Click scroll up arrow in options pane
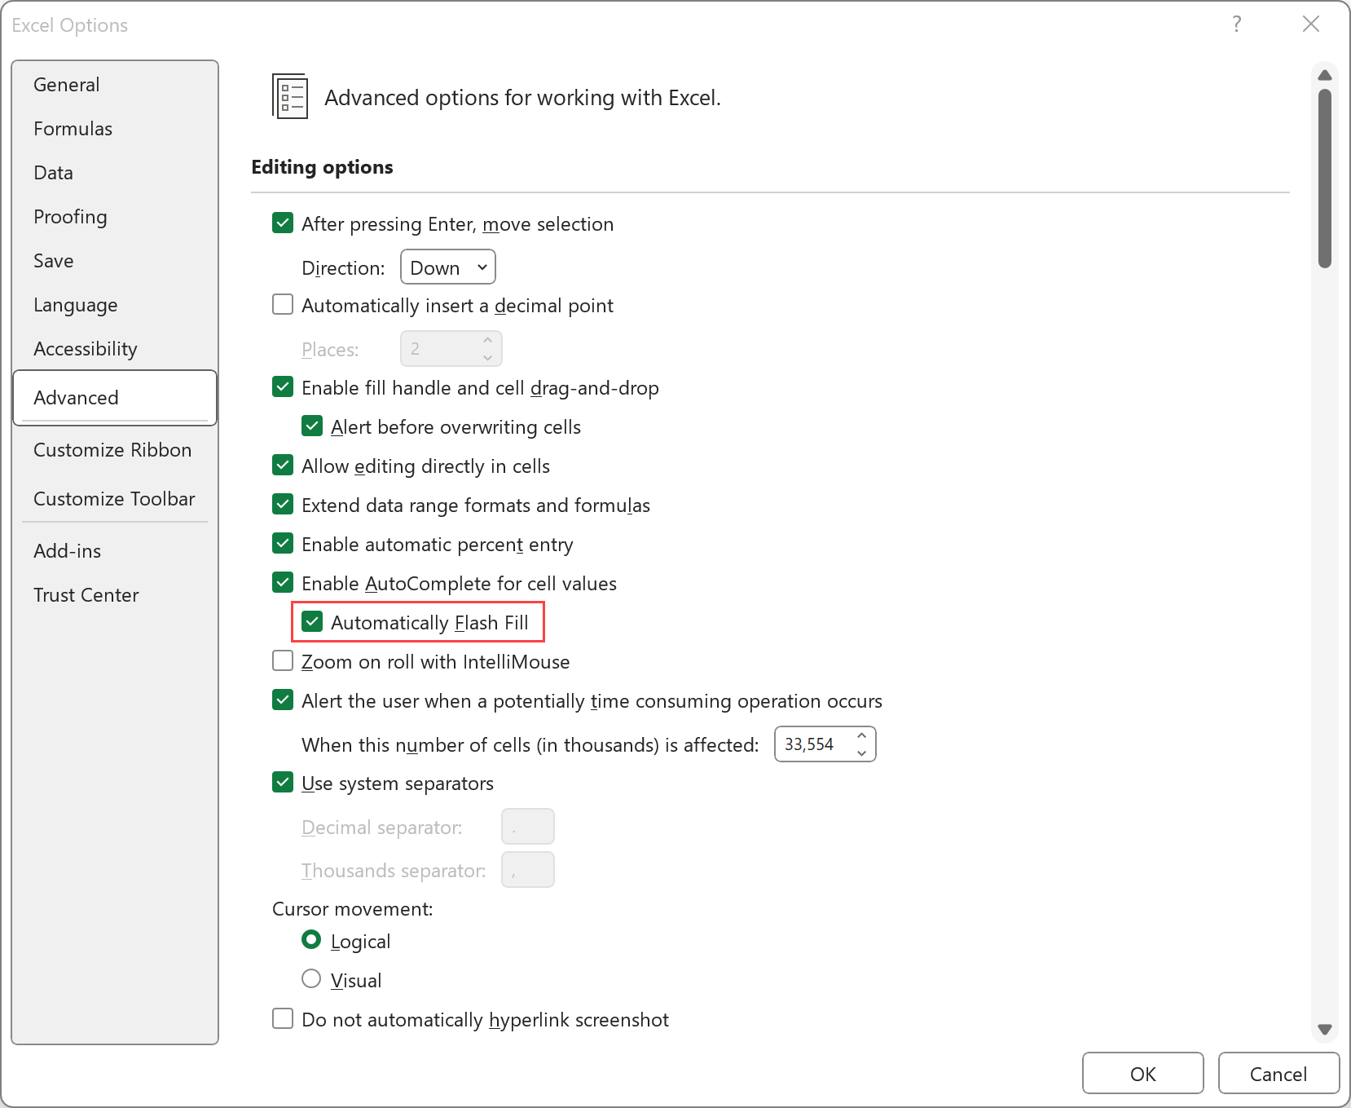Image resolution: width=1351 pixels, height=1108 pixels. click(1325, 75)
